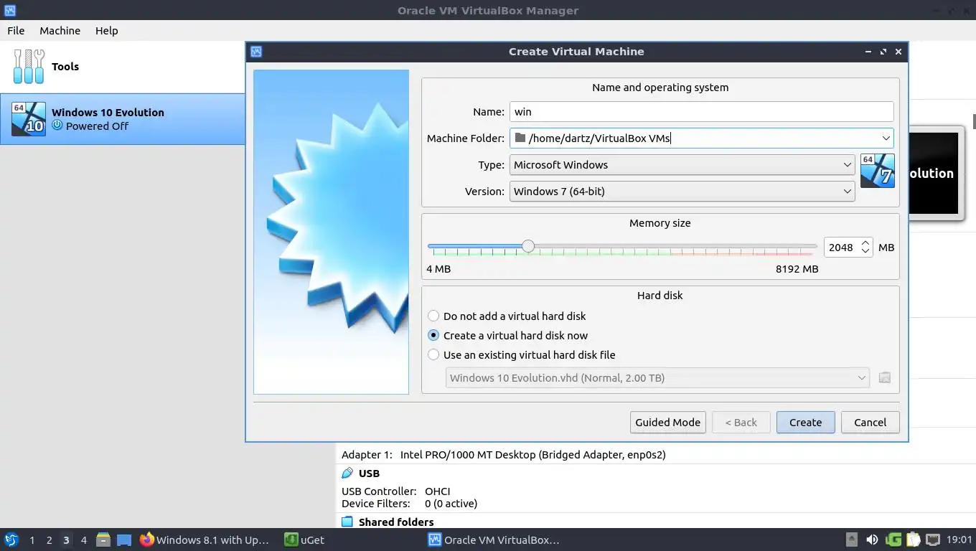Viewport: 976px width, 551px height.
Task: Switch to the Firefox Windows 8.1 taskbar window
Action: (206, 540)
